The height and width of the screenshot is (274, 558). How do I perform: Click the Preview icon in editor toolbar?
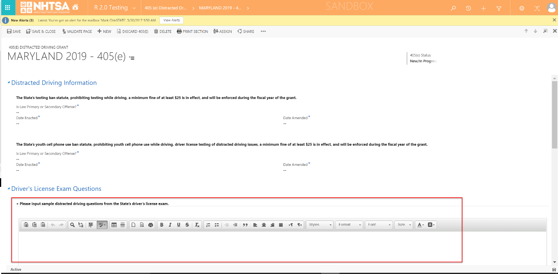tap(142, 225)
